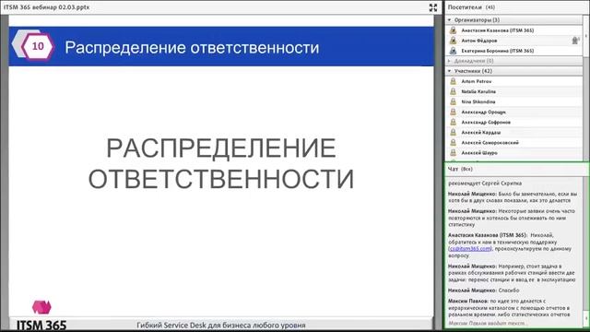The height and width of the screenshot is (332, 590).
Task: Select participant Artem Petrov
Action: click(477, 81)
